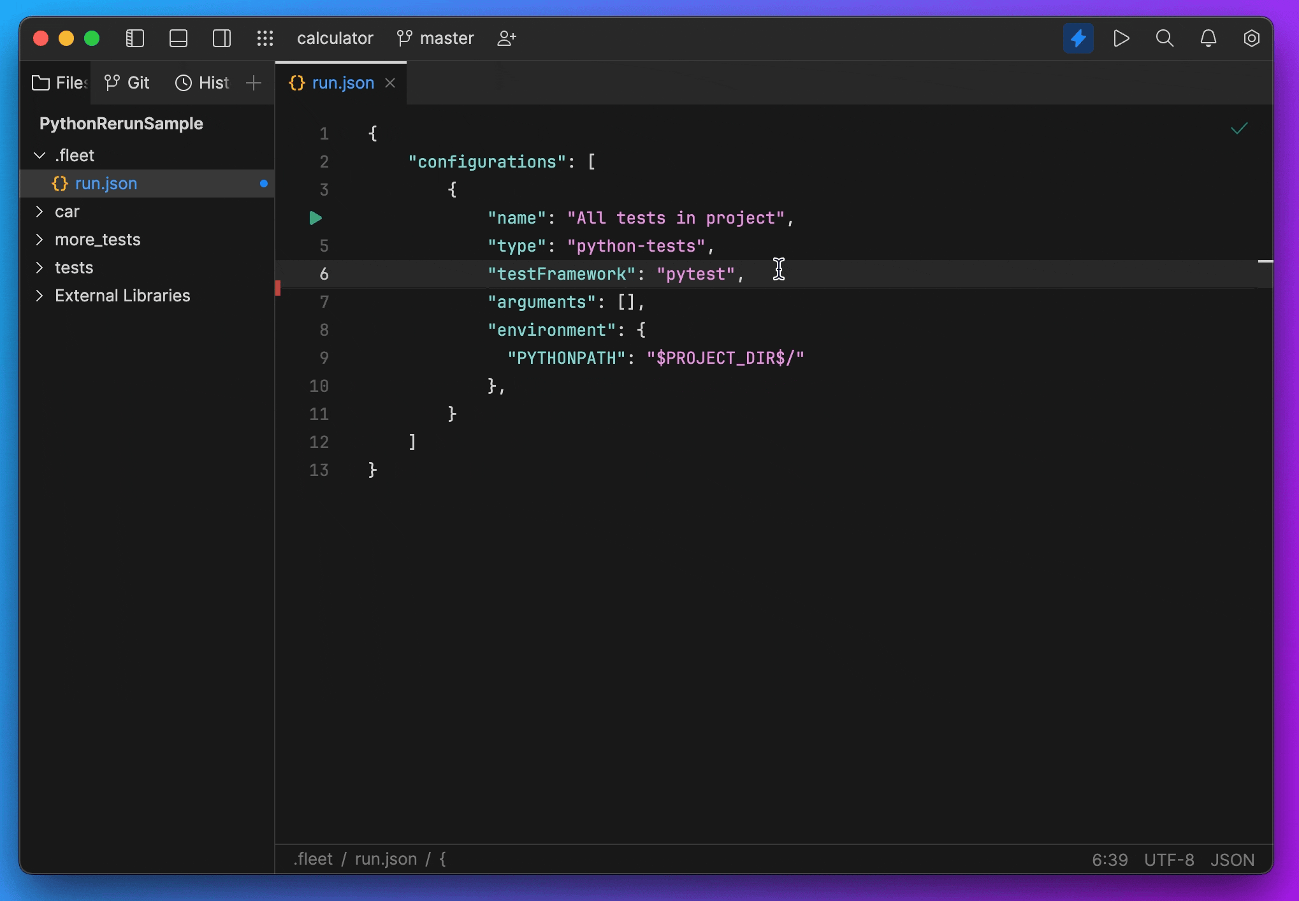Viewport: 1299px width, 901px height.
Task: Switch to the Git tab
Action: [127, 83]
